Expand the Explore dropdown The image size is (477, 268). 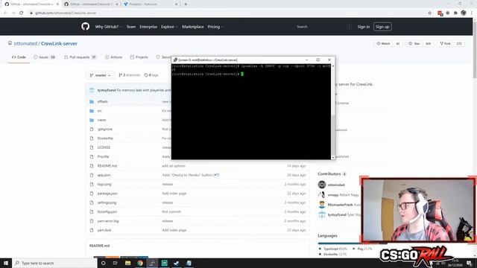(x=169, y=27)
